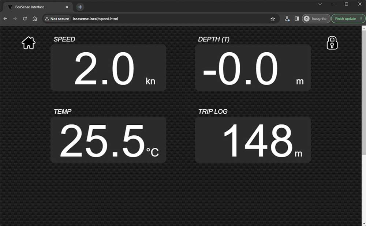Click the Incognito mode indicator
Image resolution: width=366 pixels, height=226 pixels.
[x=315, y=18]
